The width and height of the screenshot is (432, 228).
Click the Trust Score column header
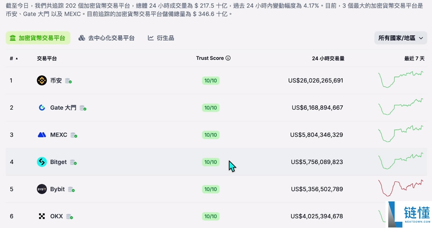[210, 58]
